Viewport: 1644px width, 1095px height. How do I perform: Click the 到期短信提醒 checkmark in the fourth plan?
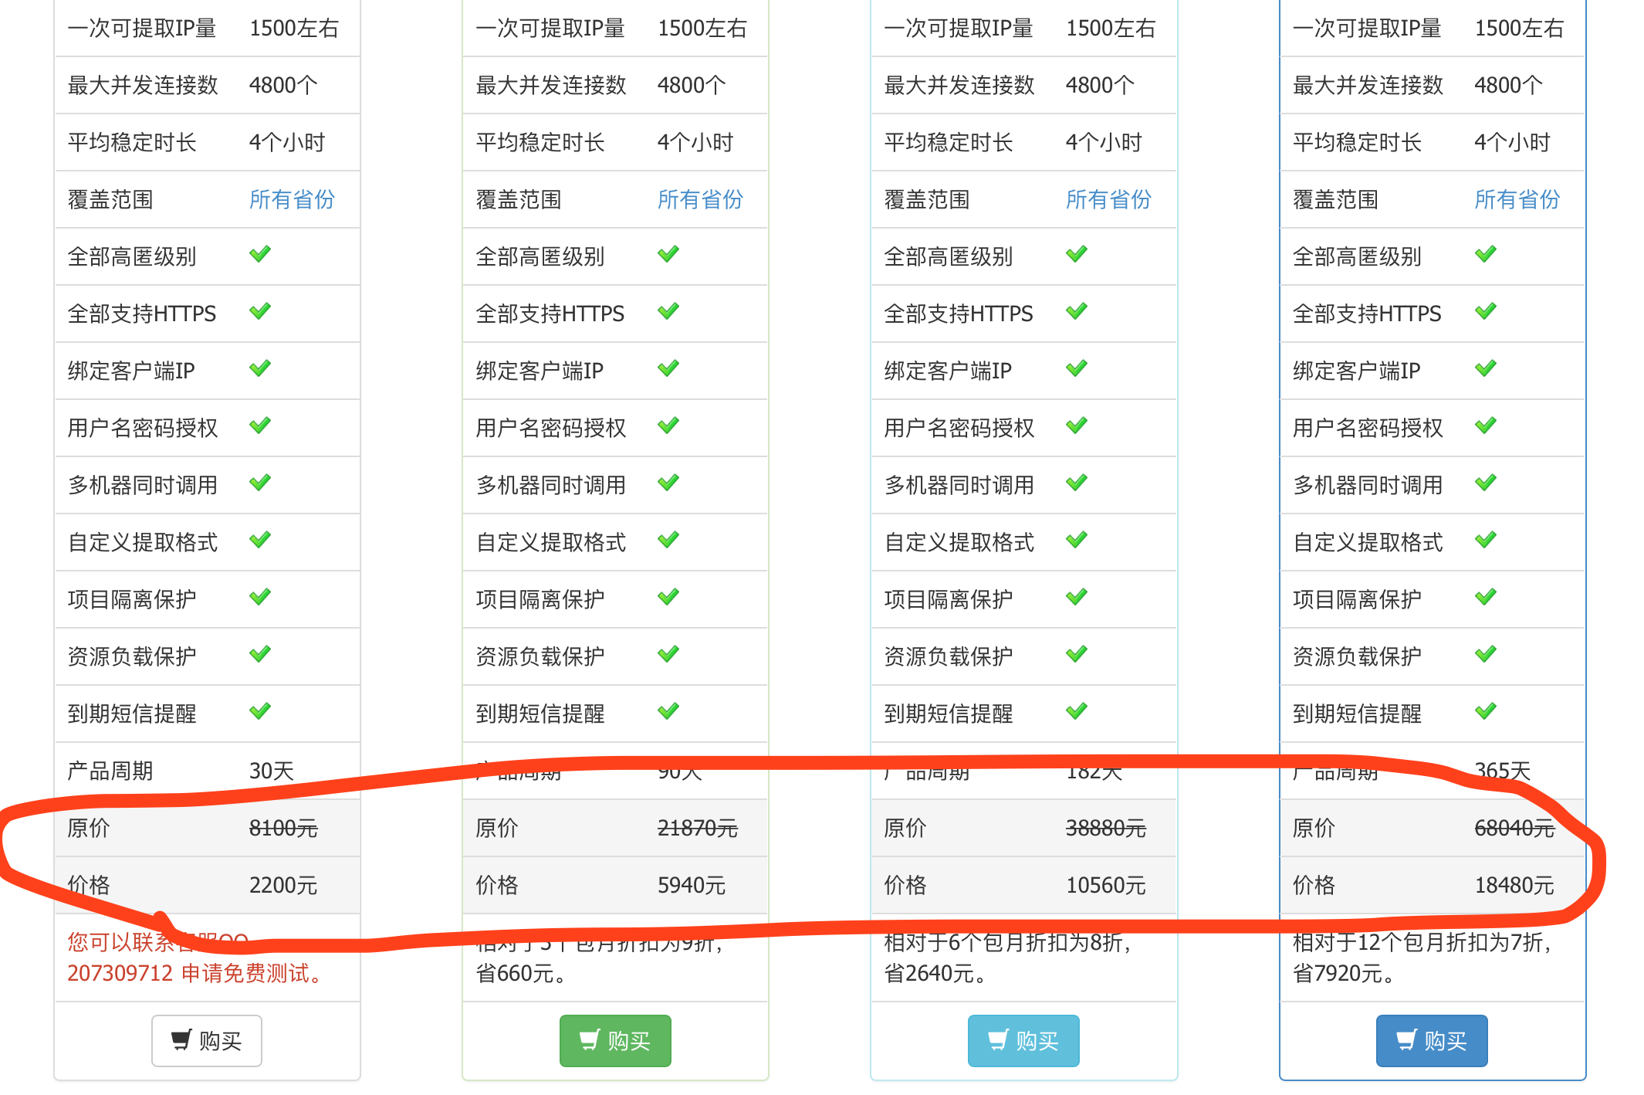coord(1486,711)
